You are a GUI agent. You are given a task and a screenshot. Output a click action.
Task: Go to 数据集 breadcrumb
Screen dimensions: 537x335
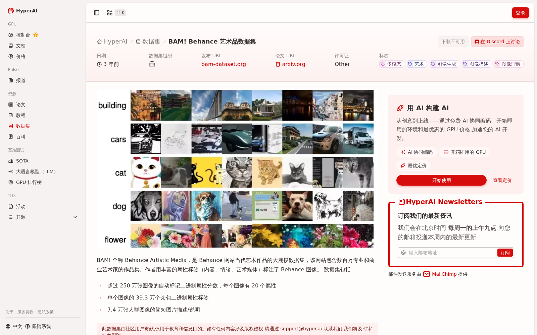(x=148, y=42)
